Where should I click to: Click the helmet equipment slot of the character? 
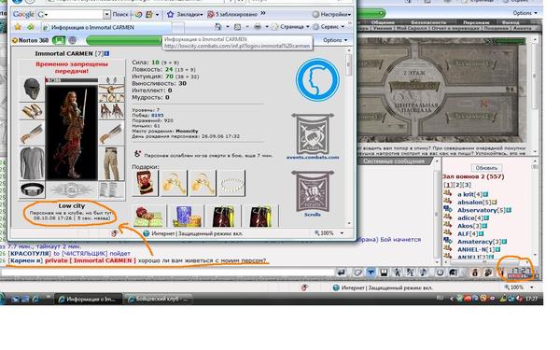[32, 89]
